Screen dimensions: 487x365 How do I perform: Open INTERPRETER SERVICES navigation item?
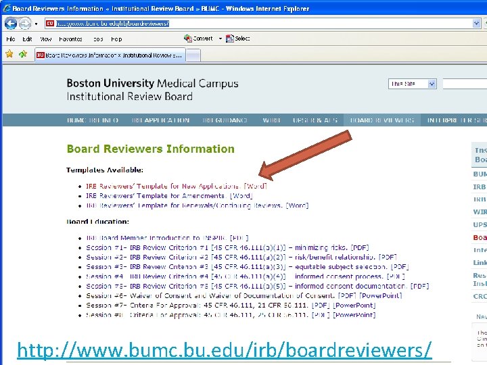(457, 120)
